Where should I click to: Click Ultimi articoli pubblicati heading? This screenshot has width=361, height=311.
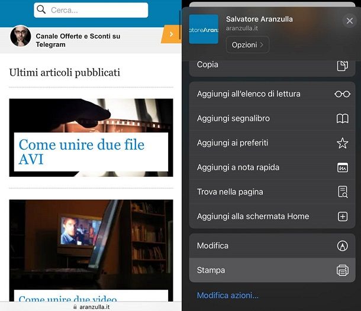pyautogui.click(x=65, y=73)
